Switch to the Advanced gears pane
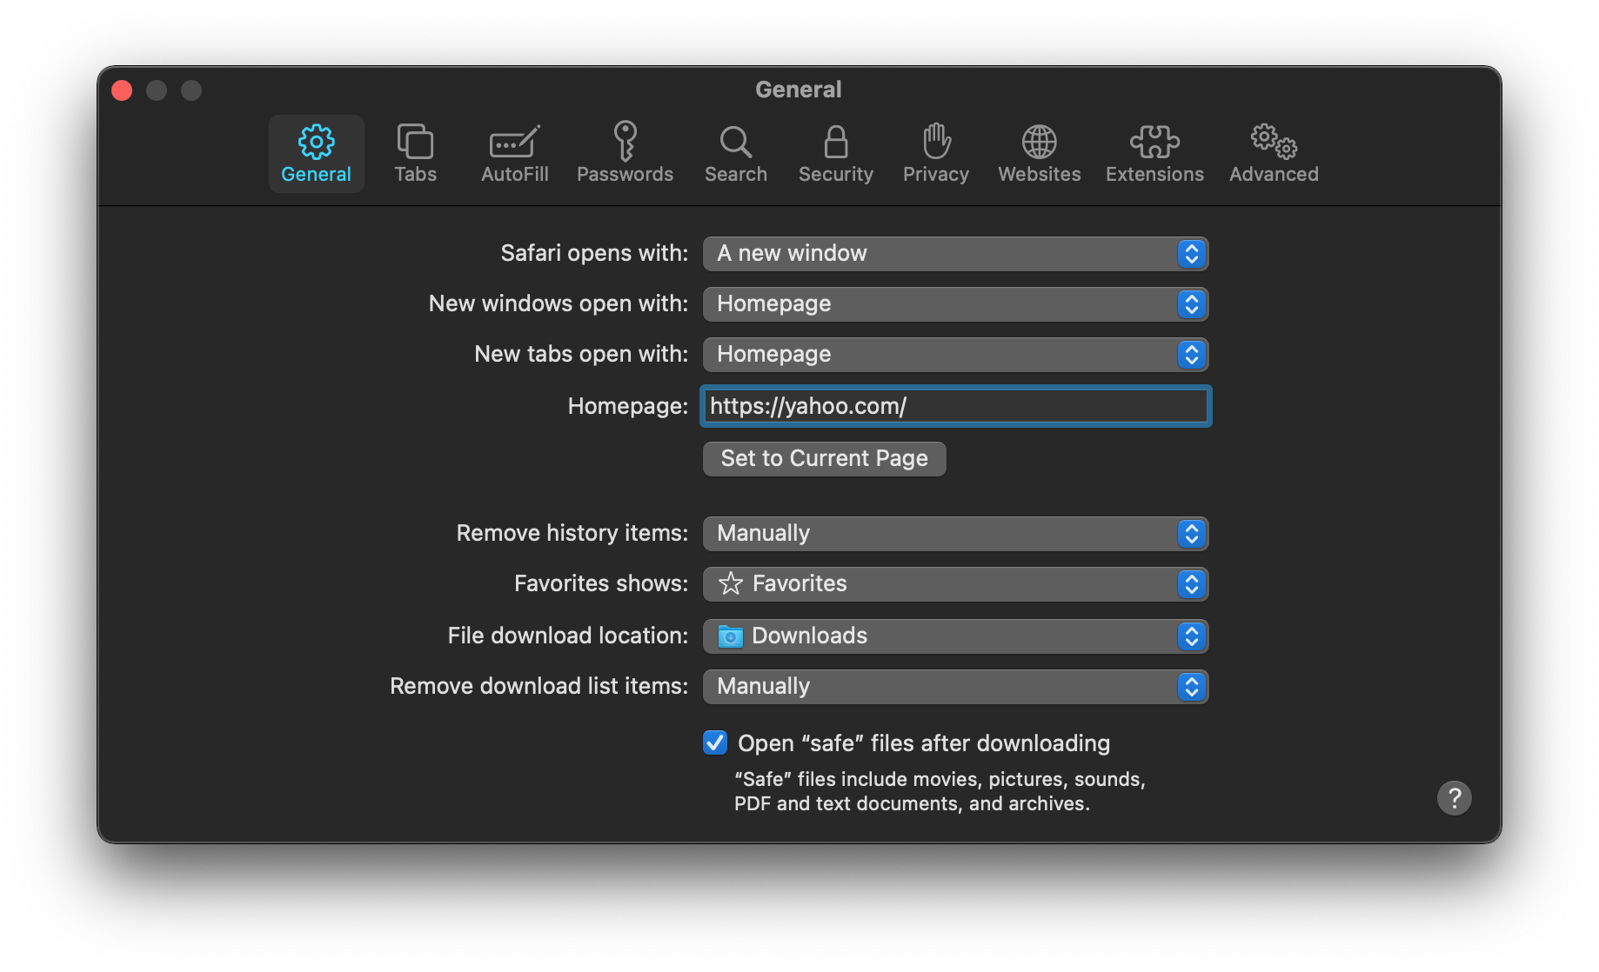This screenshot has width=1599, height=972. [x=1274, y=153]
